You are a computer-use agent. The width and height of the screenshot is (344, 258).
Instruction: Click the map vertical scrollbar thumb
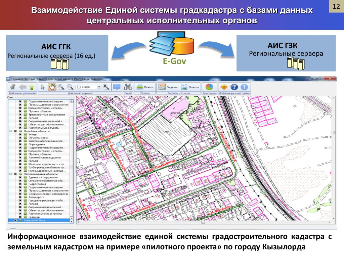334,132
